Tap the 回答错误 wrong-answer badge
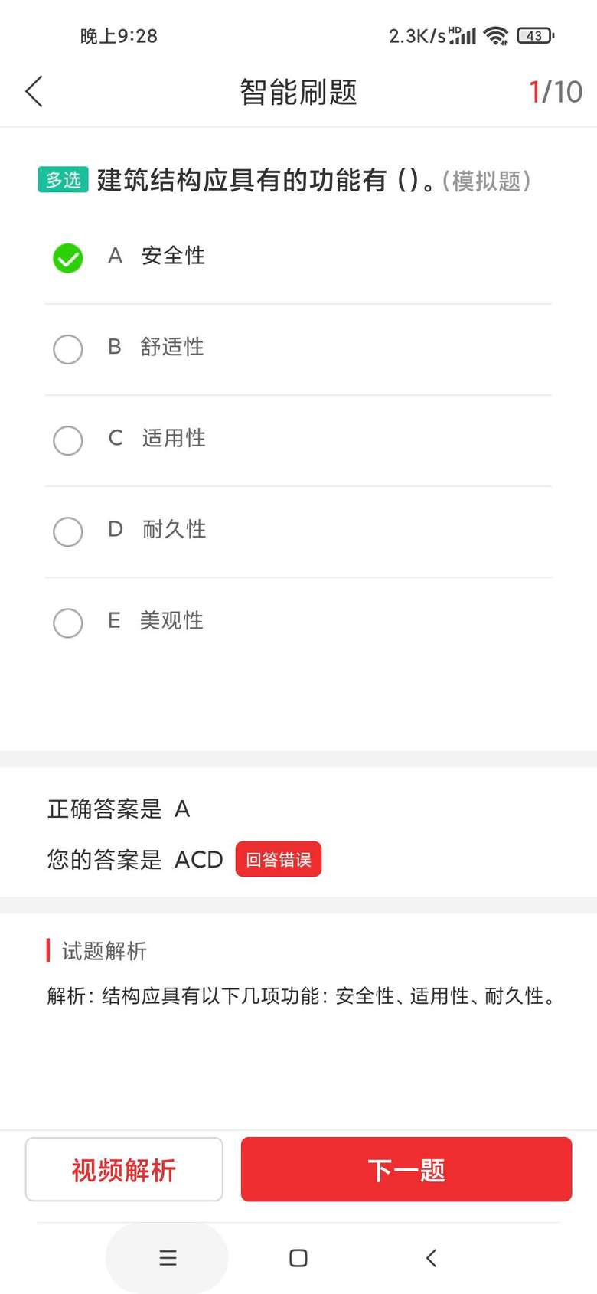This screenshot has width=597, height=1294. 279,860
